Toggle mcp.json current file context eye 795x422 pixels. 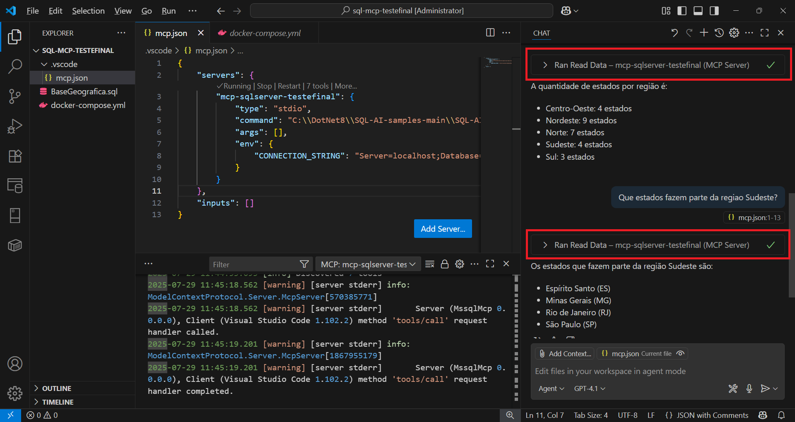point(680,354)
